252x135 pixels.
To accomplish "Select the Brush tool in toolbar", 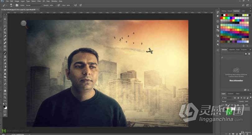I will tap(5, 53).
